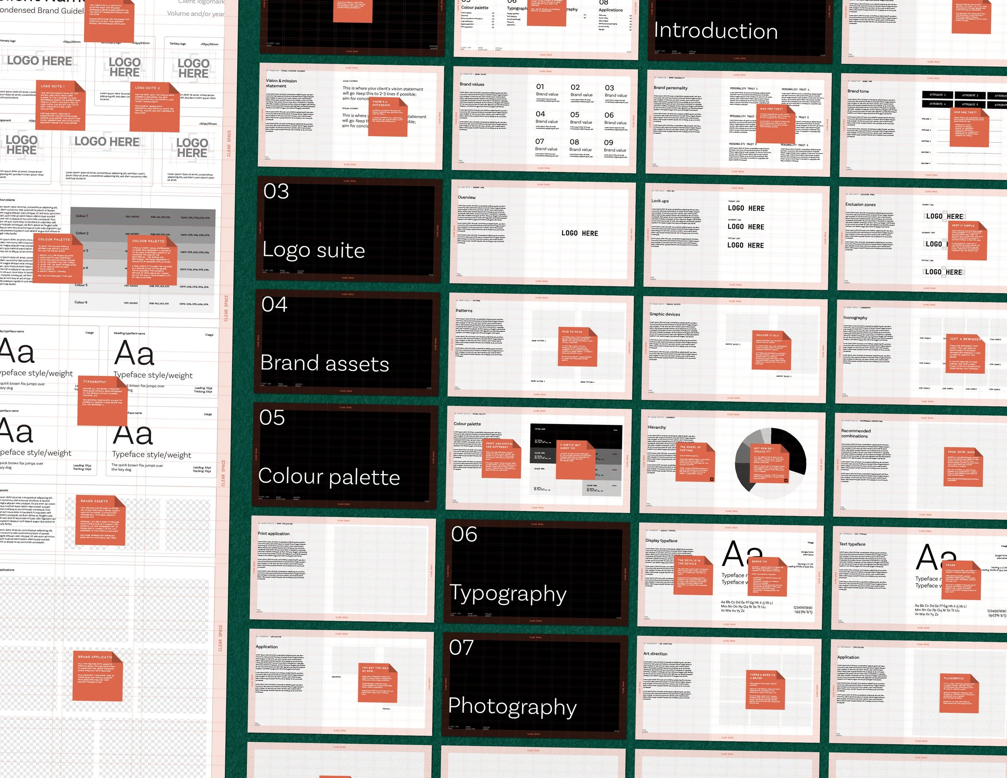Select the '03 Logo suite' section slide
The height and width of the screenshot is (778, 1007).
[x=348, y=229]
